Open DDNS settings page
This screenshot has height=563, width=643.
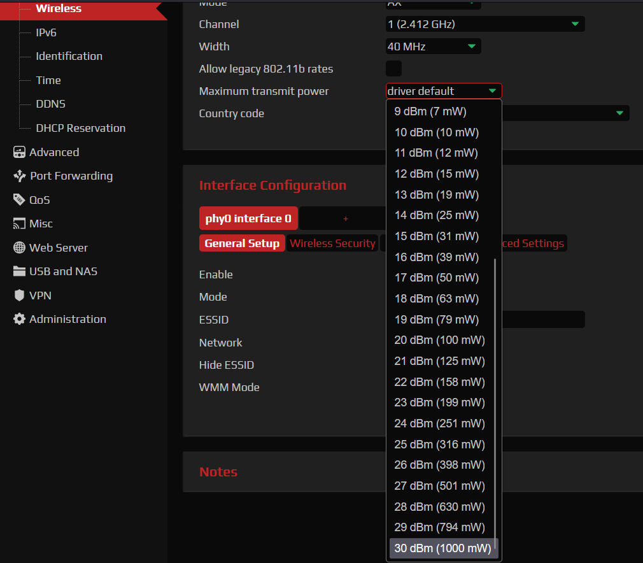50,104
